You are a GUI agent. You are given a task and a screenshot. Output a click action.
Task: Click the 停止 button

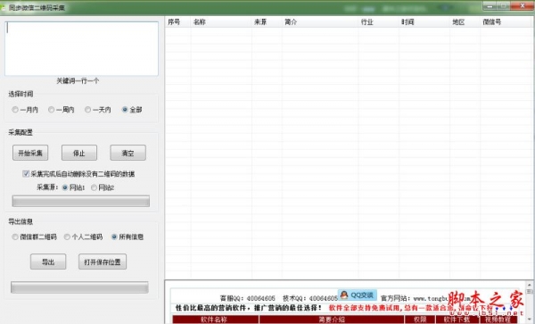point(79,153)
